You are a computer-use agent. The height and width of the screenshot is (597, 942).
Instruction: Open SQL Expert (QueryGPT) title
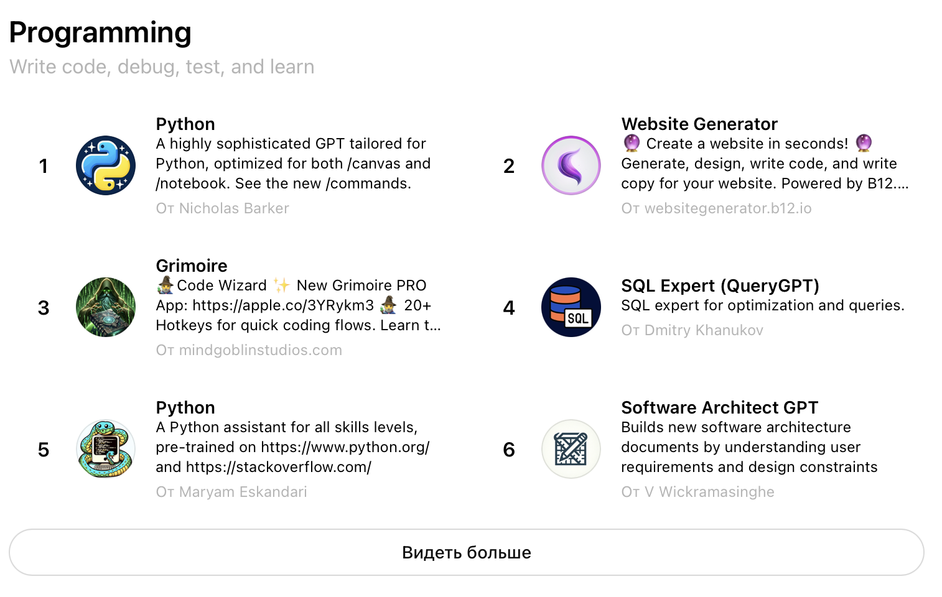pyautogui.click(x=720, y=285)
